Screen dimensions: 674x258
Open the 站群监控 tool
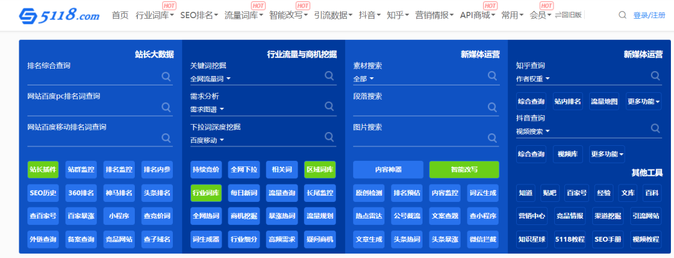point(81,170)
